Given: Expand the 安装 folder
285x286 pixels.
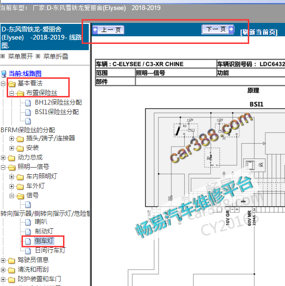Looking at the screenshot, I should click(x=11, y=148).
